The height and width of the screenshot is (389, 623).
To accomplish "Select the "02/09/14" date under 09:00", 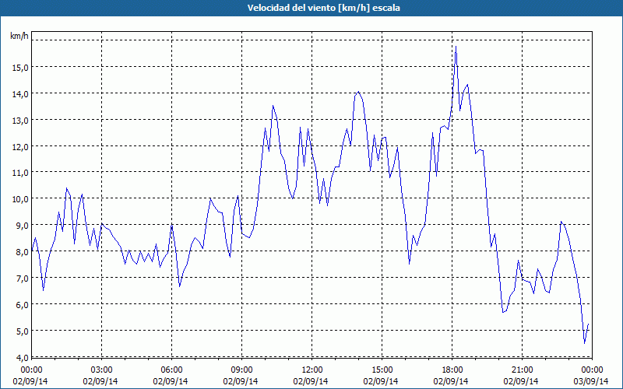I will pyautogui.click(x=241, y=381).
